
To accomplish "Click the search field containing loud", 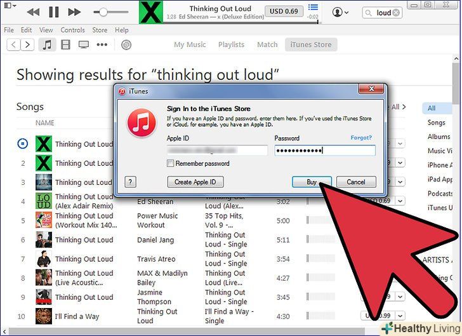I will 382,13.
